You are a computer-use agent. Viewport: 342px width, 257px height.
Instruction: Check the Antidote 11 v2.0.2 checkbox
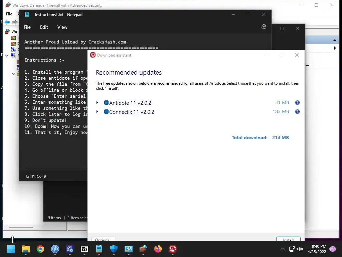(x=106, y=102)
